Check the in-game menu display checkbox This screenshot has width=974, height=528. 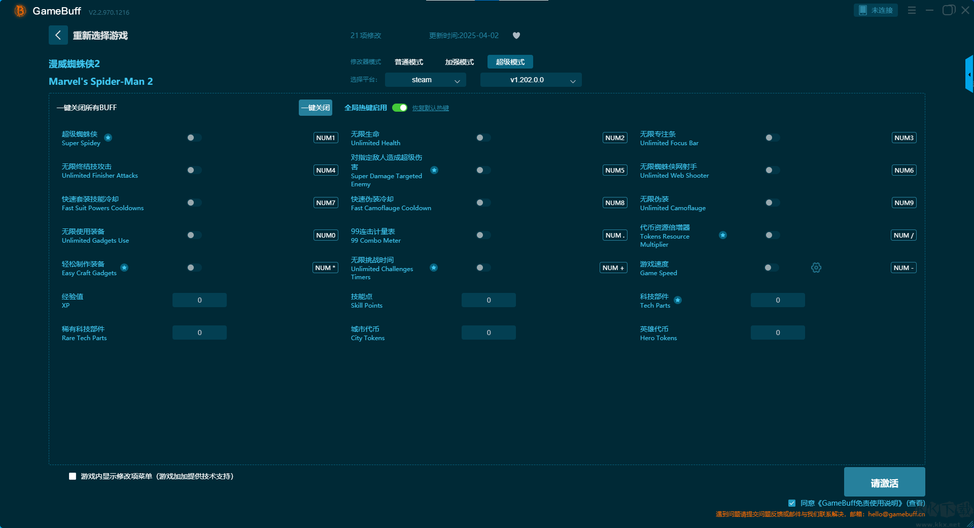pyautogui.click(x=73, y=476)
